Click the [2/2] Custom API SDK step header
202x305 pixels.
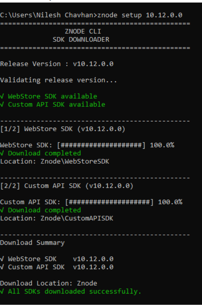pyautogui.click(x=67, y=186)
